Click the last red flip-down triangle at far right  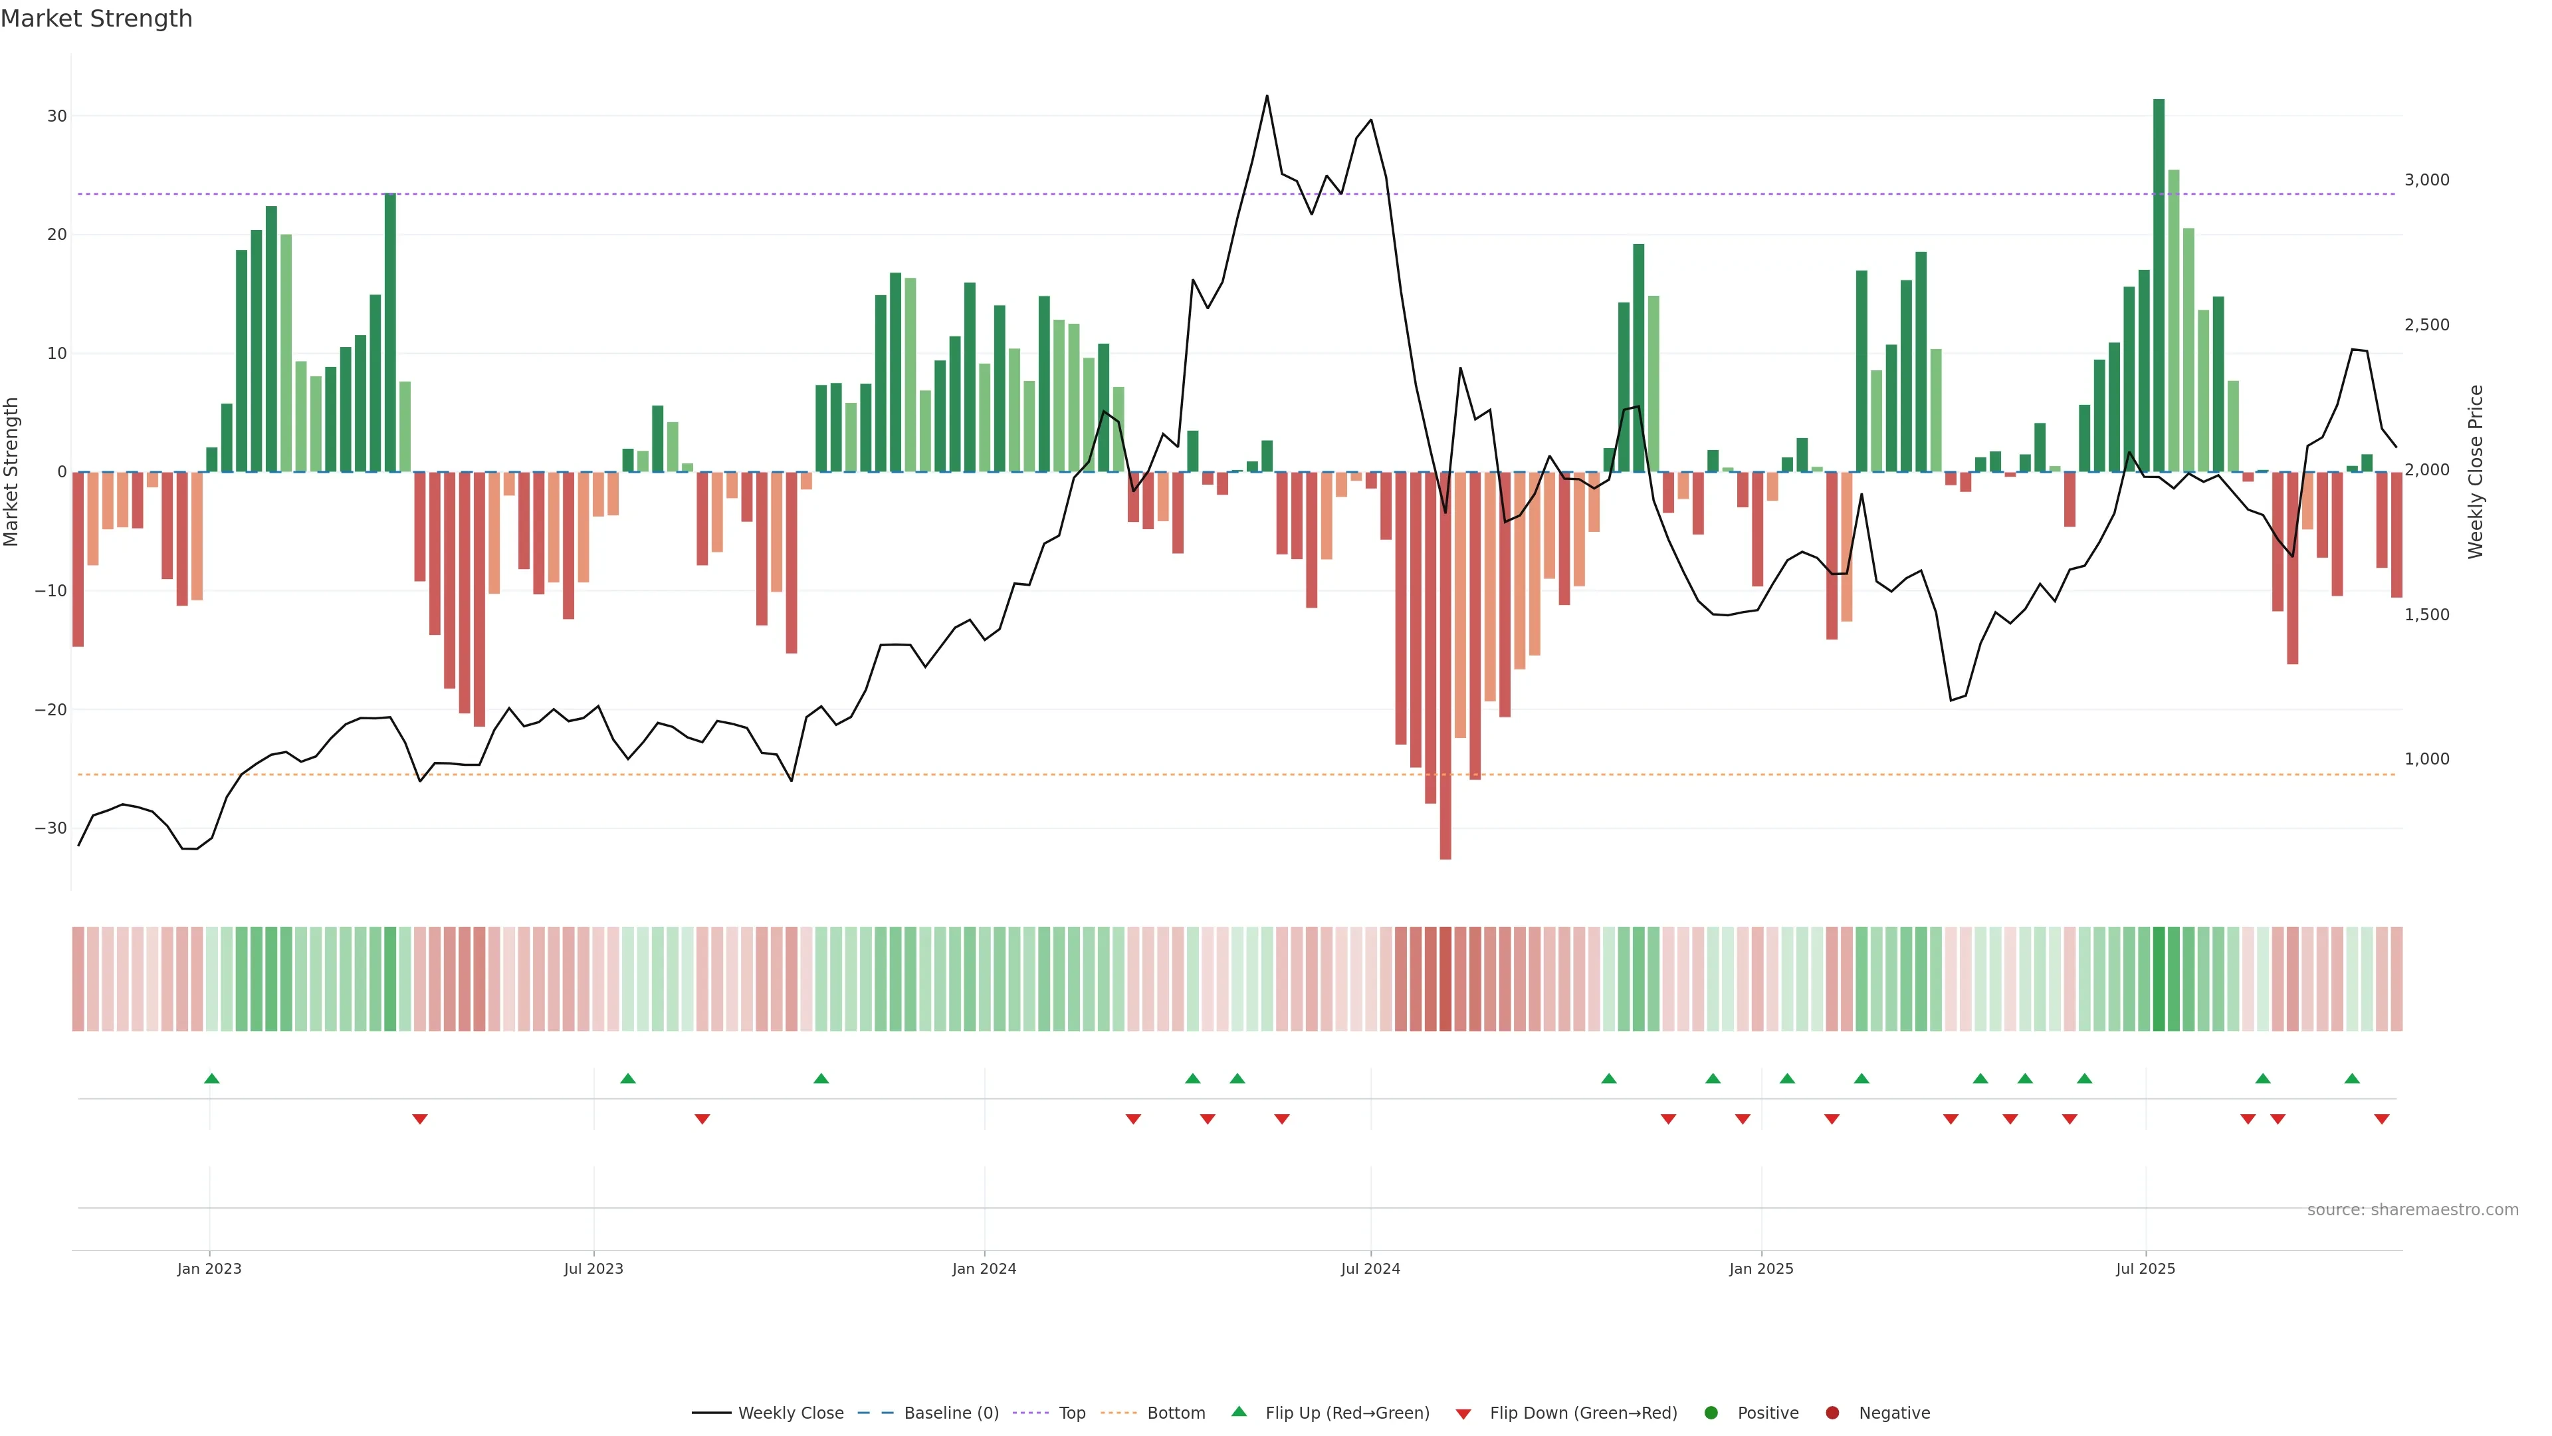[2382, 1119]
